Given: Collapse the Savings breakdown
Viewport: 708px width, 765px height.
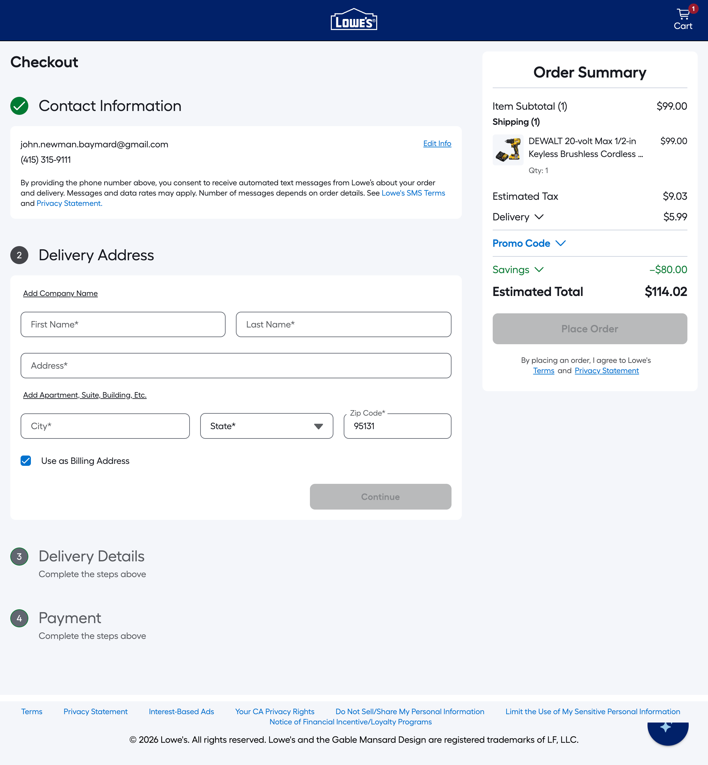Looking at the screenshot, I should (518, 270).
